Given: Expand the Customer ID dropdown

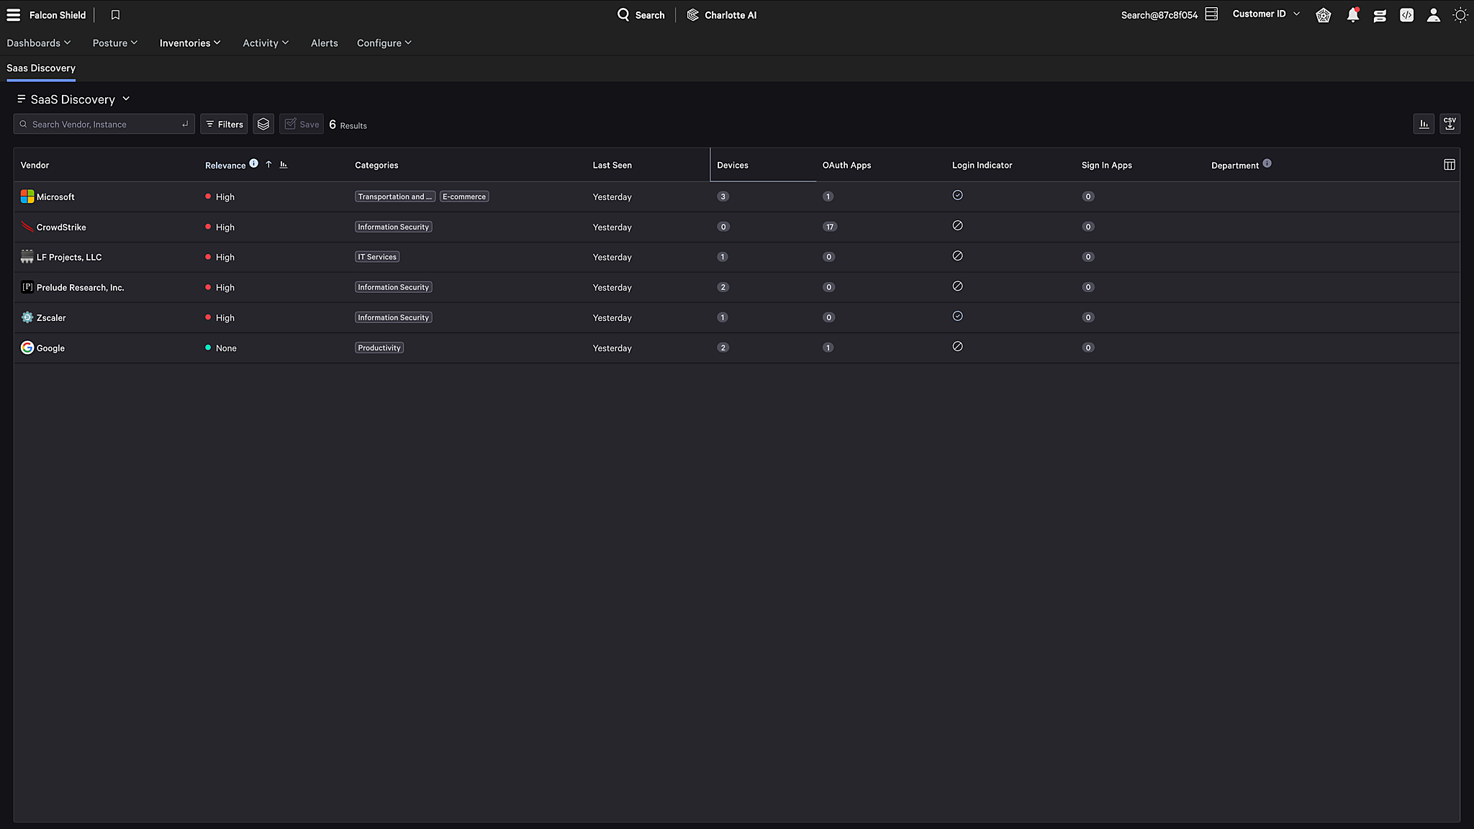Looking at the screenshot, I should [x=1266, y=14].
